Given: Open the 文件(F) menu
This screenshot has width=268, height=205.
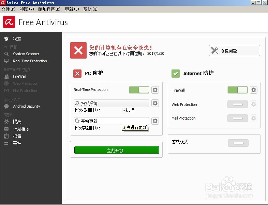Looking at the screenshot, I should [9, 9].
